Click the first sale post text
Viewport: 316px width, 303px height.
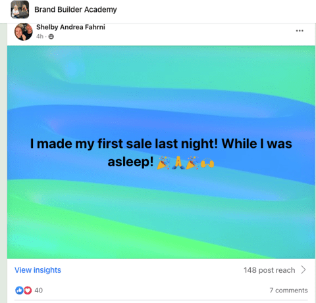click(x=161, y=152)
